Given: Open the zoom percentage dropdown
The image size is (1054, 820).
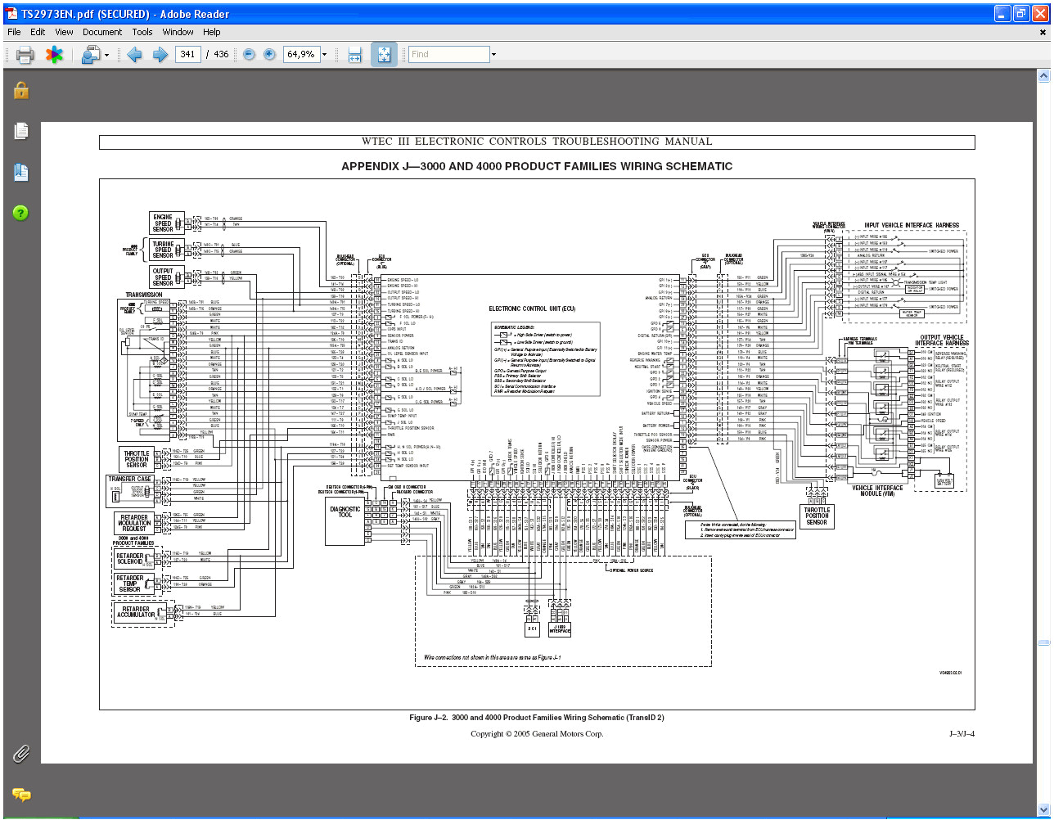Looking at the screenshot, I should click(323, 54).
